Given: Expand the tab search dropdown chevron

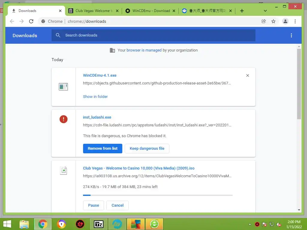Looking at the screenshot, I should 265,11.
